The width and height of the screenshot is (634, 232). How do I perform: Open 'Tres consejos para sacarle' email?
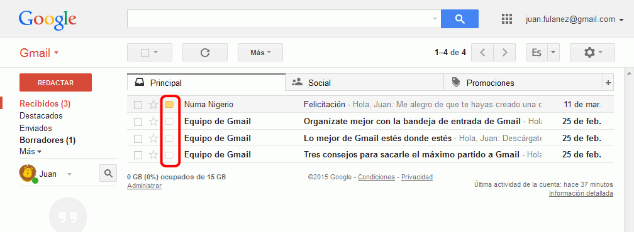[411, 155]
